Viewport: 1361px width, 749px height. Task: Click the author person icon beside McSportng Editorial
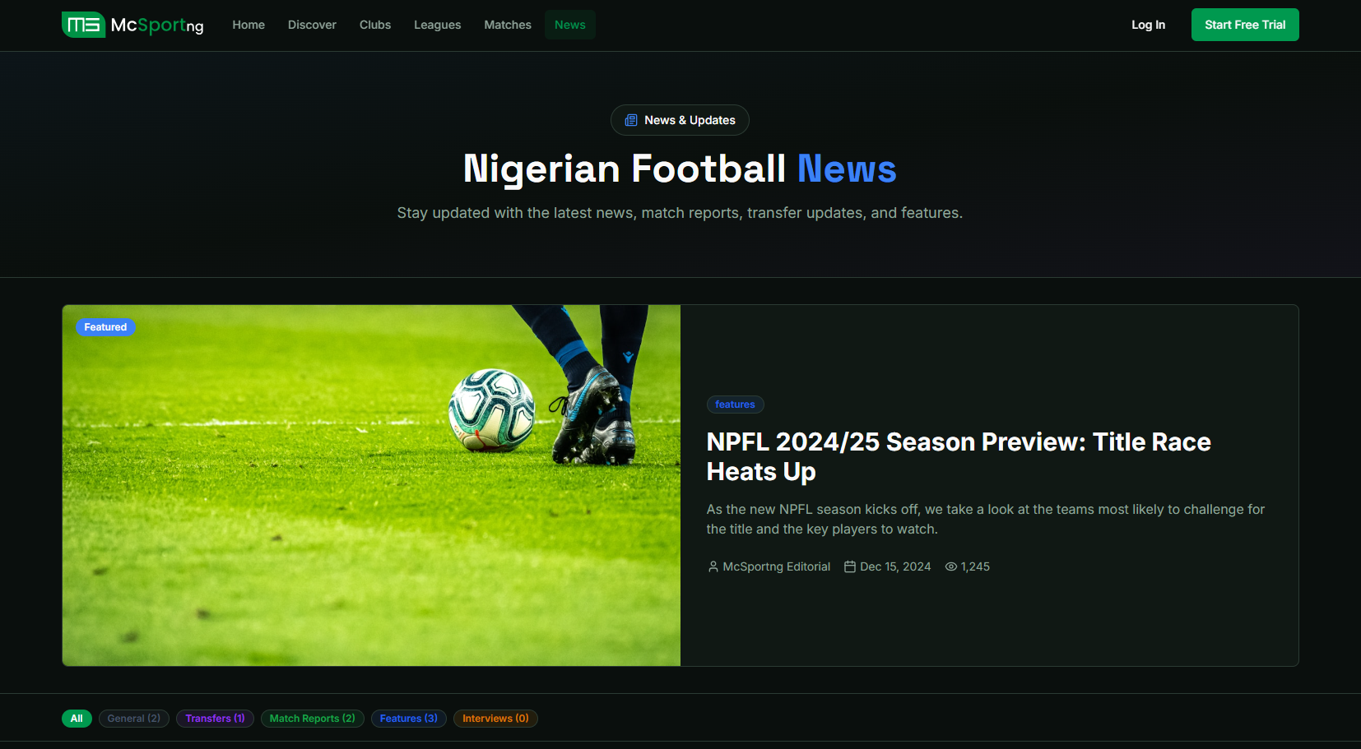pyautogui.click(x=712, y=566)
